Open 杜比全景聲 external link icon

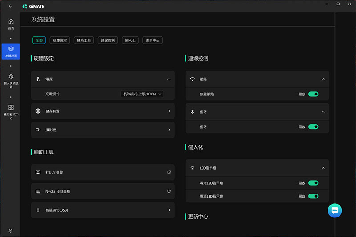169,172
